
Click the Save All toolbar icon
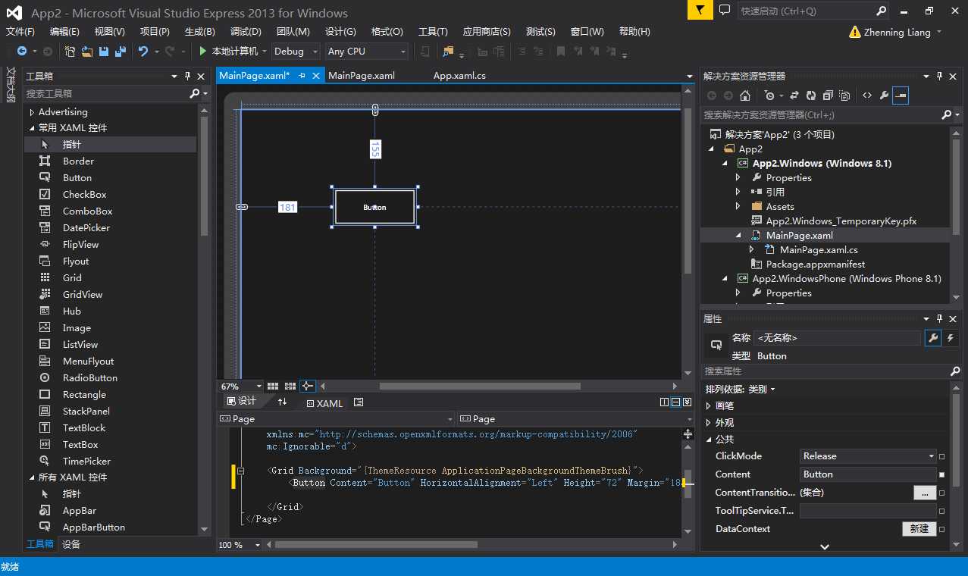pyautogui.click(x=120, y=52)
